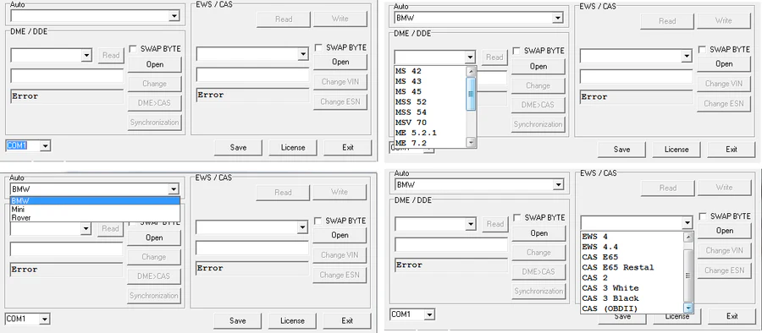This screenshot has height=333, width=762.
Task: Click Exit in the MS 42 list panel
Action: point(732,150)
